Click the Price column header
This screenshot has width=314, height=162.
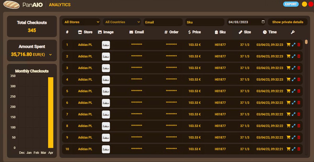click(x=194, y=32)
